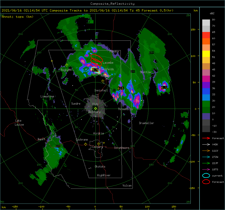Click the Innisfail city label
The width and height of the screenshot is (225, 210).
[101, 90]
